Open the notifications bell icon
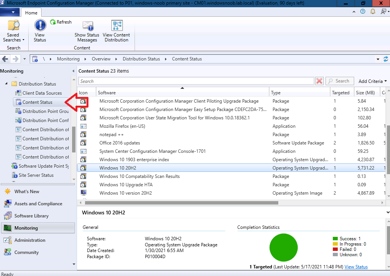This screenshot has height=276, width=390. tap(373, 11)
